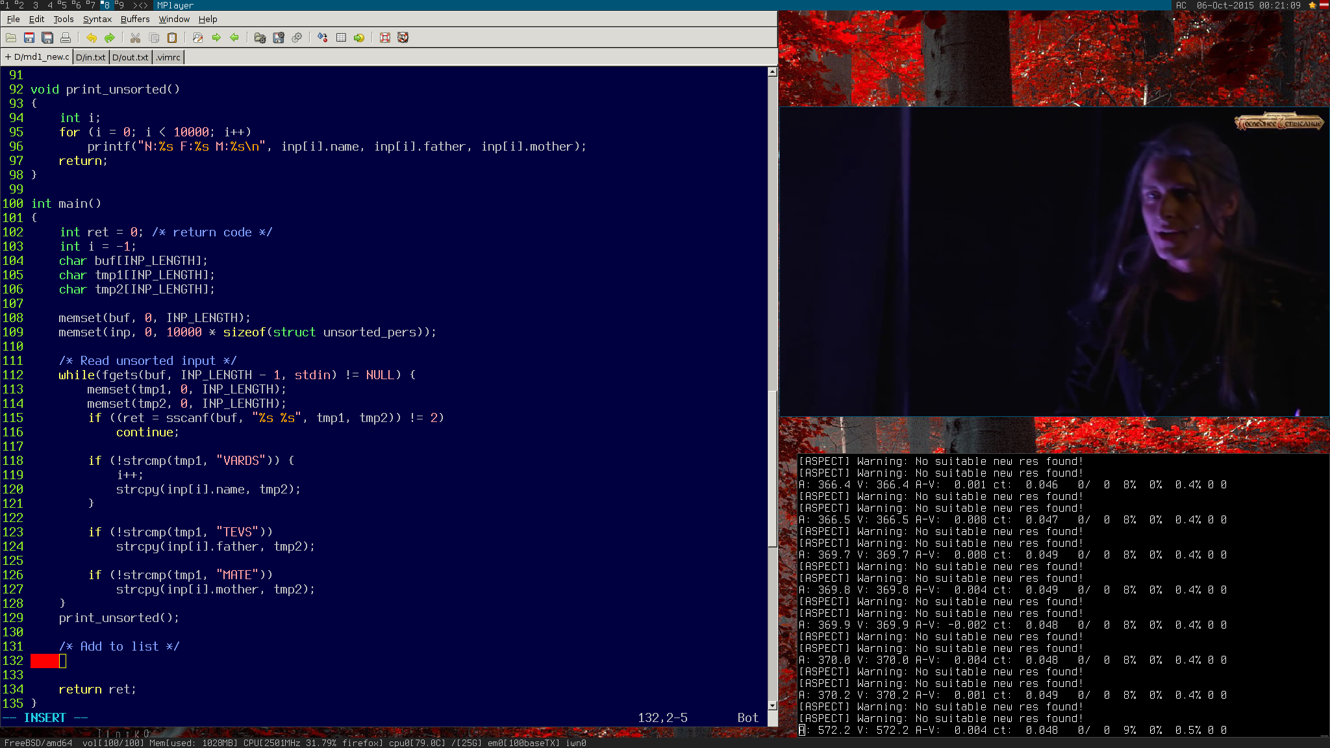Save the session with the floppy-gear icon
Viewport: 1330px width, 748px height.
click(279, 38)
